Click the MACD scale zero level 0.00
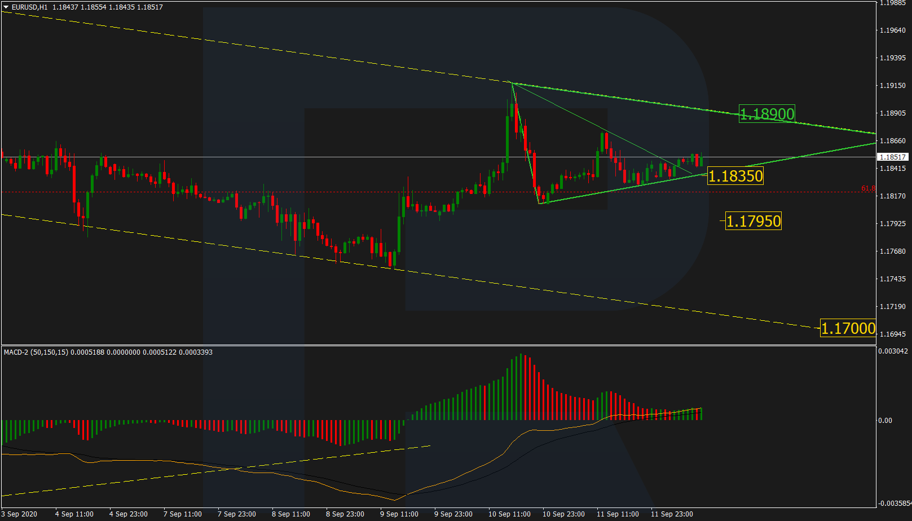912x521 pixels. click(885, 421)
